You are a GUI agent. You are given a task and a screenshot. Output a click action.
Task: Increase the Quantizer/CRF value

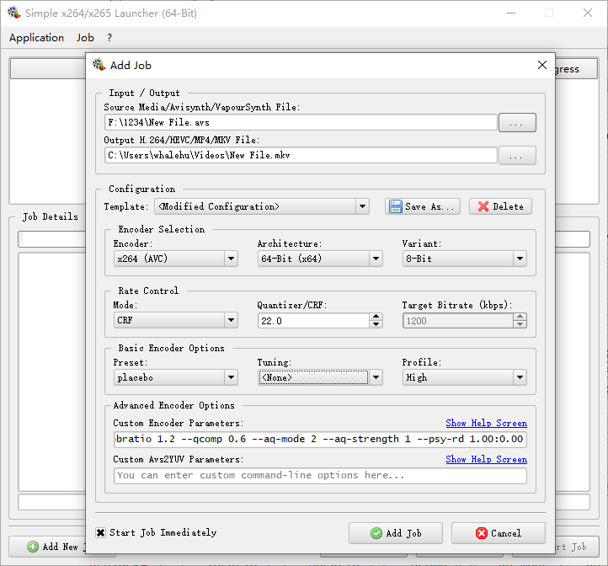[376, 317]
